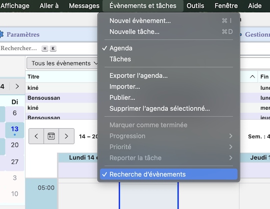Click the Lundi 14 day header

(78, 158)
